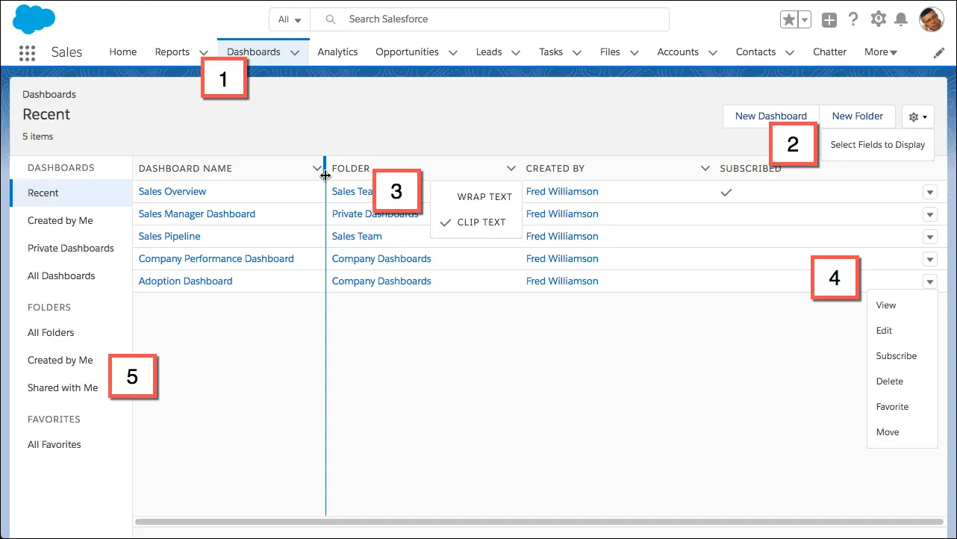Open Dashboard Name column menu arrow
This screenshot has width=957, height=539.
coord(317,169)
